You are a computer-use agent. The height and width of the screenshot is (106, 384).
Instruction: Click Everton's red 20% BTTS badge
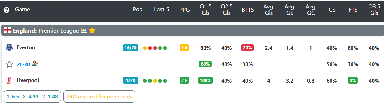click(x=247, y=48)
